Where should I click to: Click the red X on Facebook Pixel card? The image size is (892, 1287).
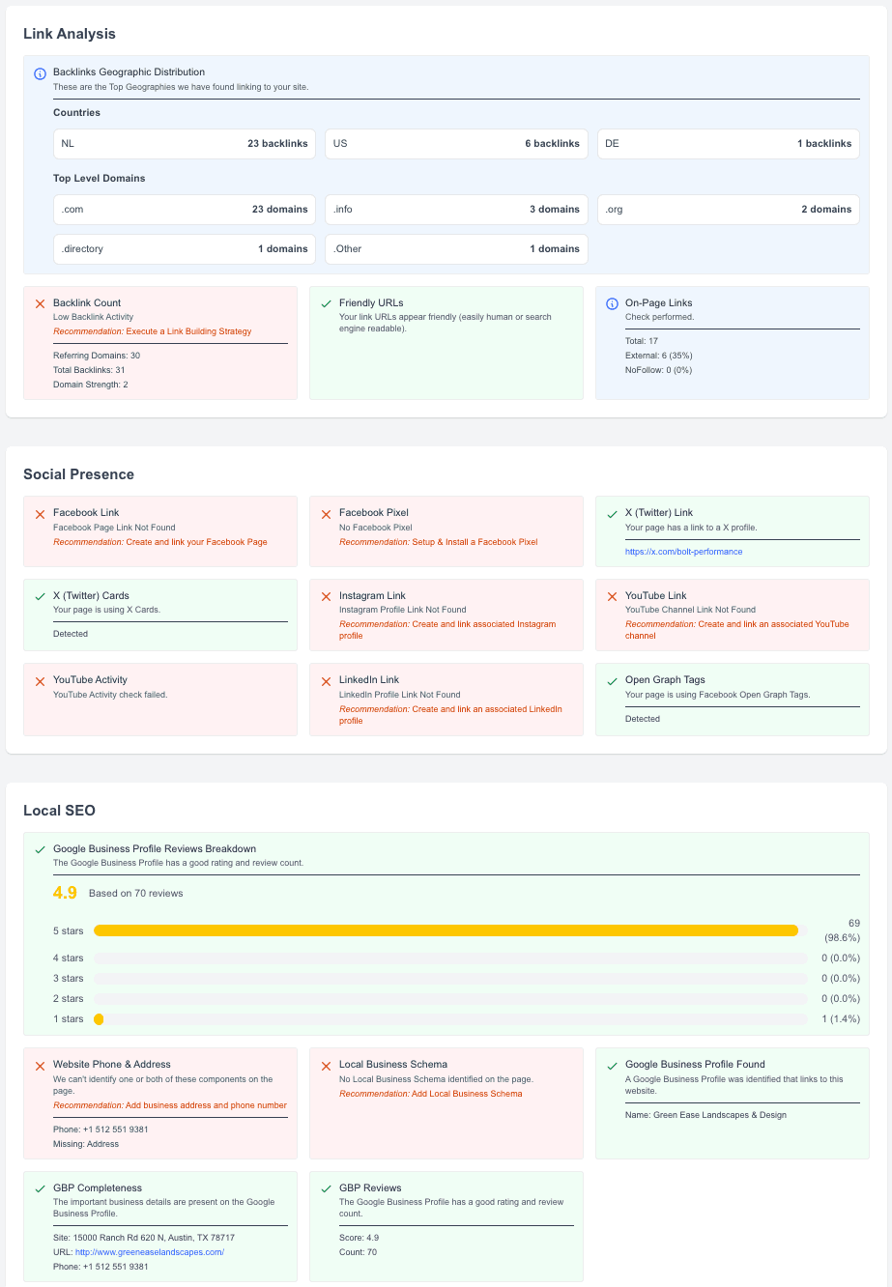click(325, 513)
